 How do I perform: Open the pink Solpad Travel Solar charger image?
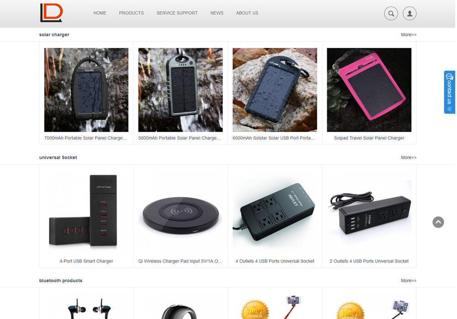[x=369, y=90]
